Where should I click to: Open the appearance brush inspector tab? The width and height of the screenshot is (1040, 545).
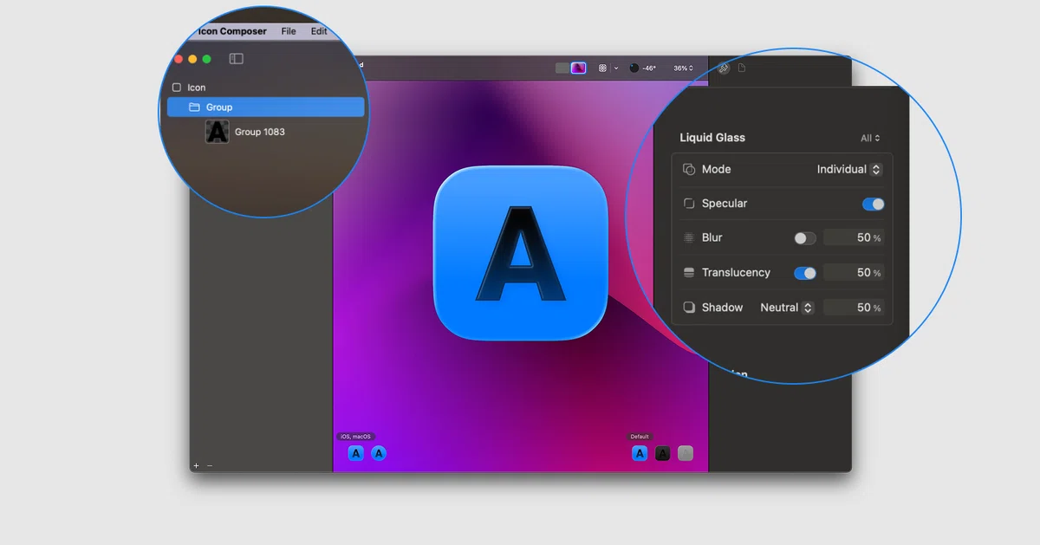724,68
